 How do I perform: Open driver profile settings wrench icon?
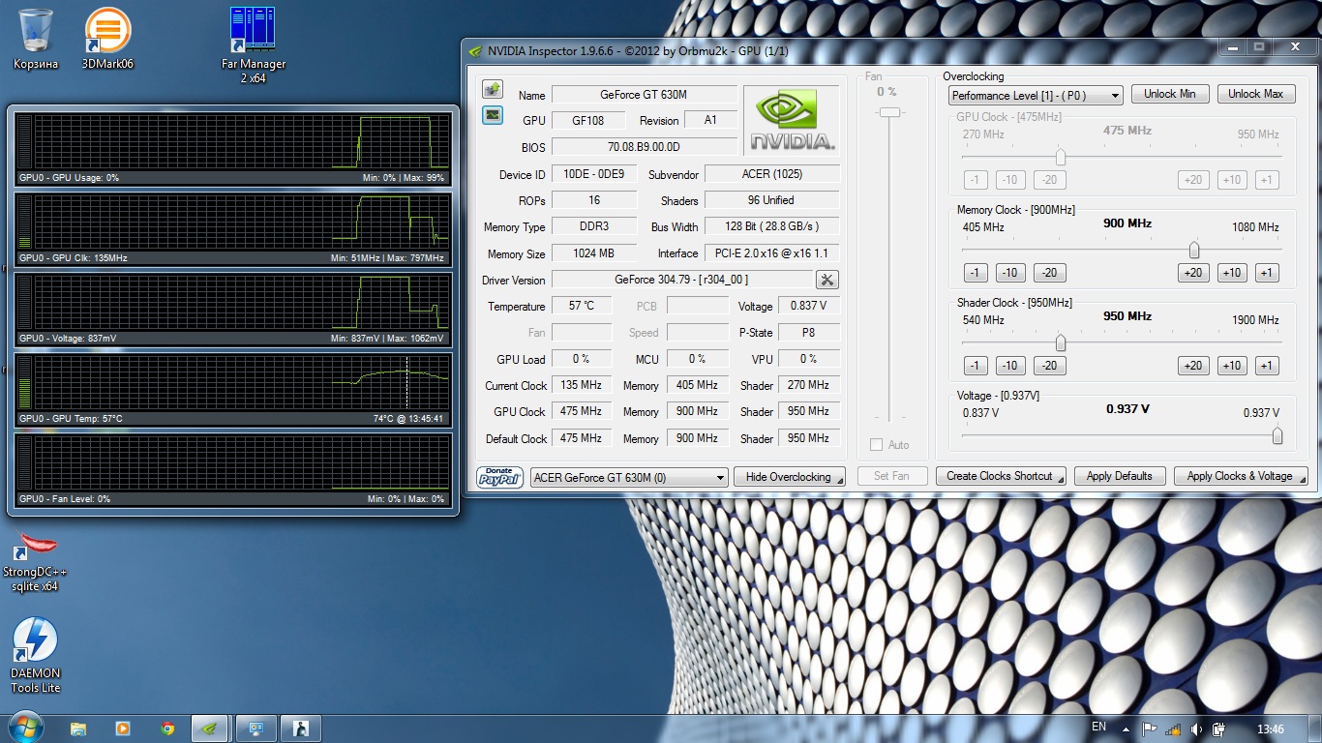tap(827, 280)
